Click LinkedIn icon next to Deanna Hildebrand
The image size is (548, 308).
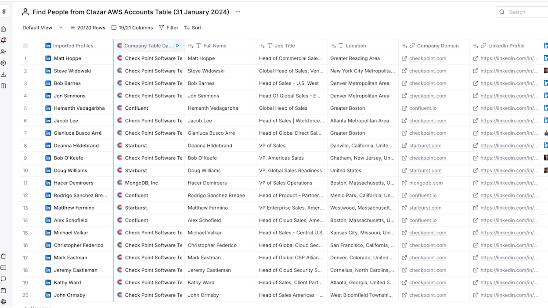pyautogui.click(x=48, y=146)
